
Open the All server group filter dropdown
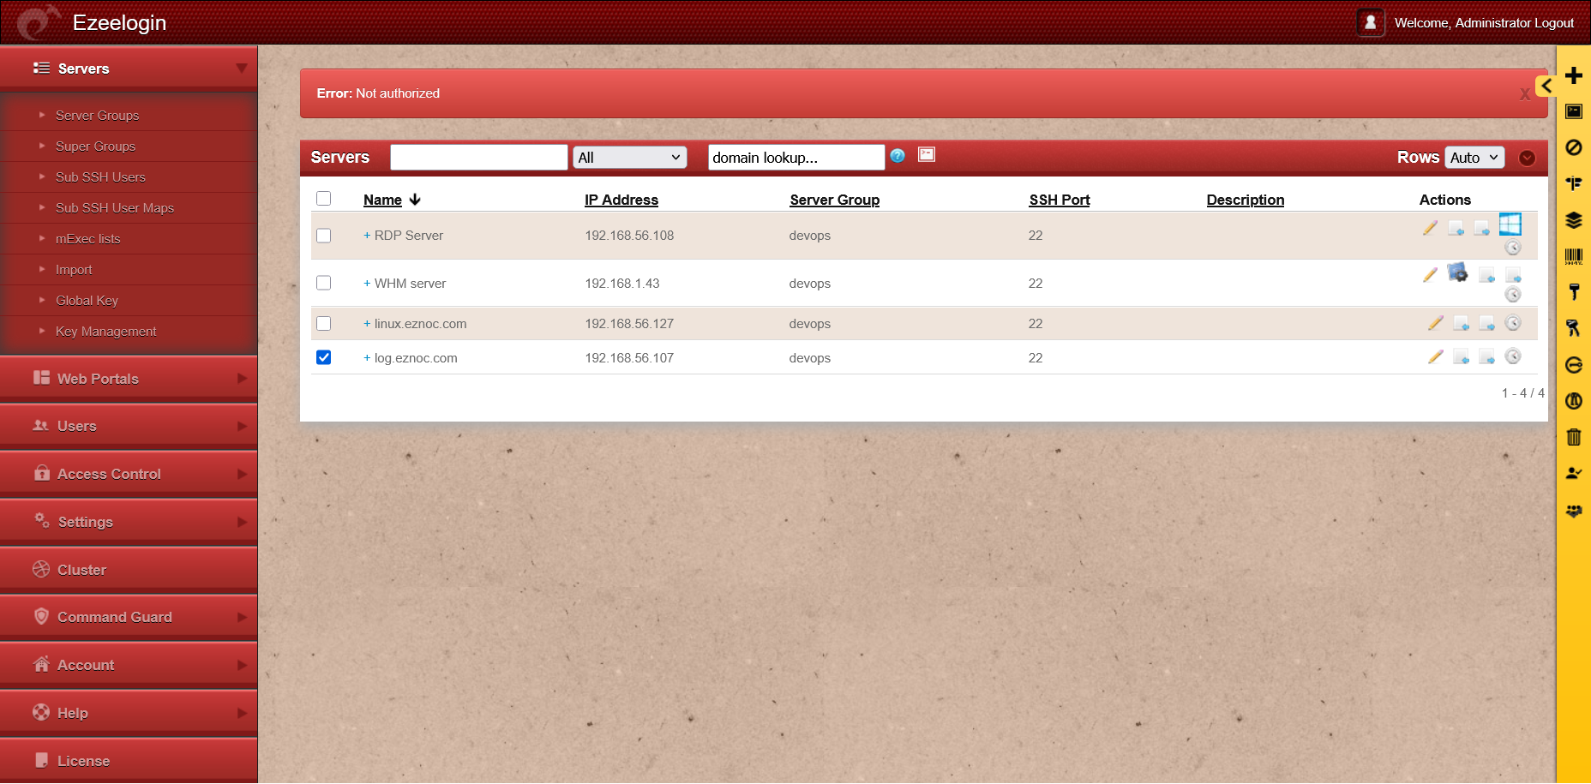(x=629, y=158)
